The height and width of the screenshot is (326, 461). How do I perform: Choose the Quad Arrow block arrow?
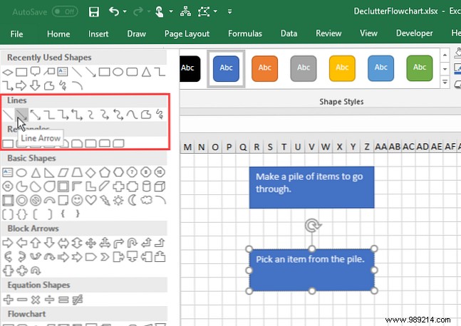coord(91,243)
